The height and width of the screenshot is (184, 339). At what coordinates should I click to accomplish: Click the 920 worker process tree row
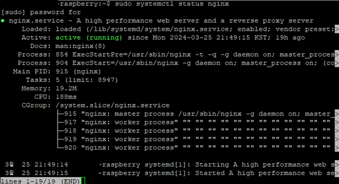pyautogui.click(x=194, y=148)
